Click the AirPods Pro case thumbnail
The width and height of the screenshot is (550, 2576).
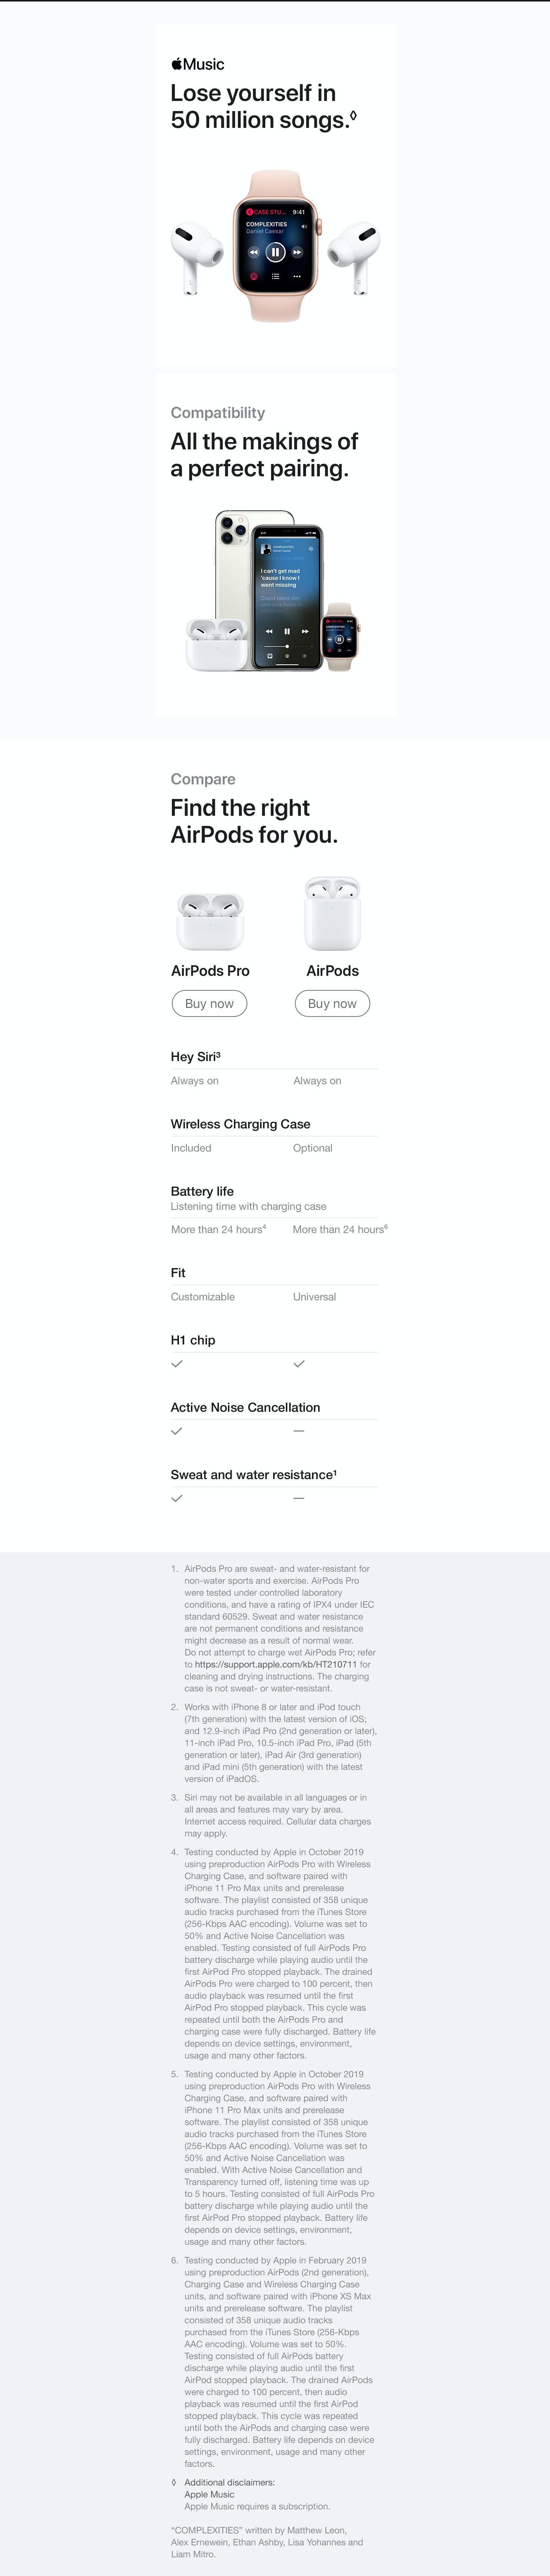coord(210,921)
